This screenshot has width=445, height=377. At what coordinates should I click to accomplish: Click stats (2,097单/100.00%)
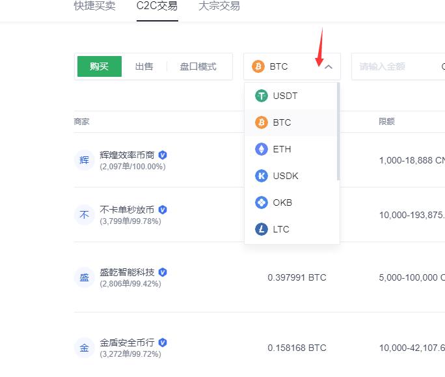133,167
